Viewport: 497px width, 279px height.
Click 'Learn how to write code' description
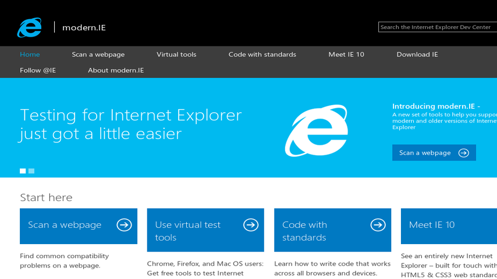point(332,269)
